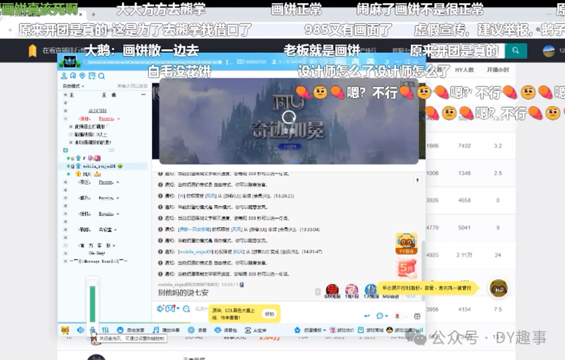Click the speaker volume icon in YY toolbar
Screen dimensions: 565x360
coord(81,330)
